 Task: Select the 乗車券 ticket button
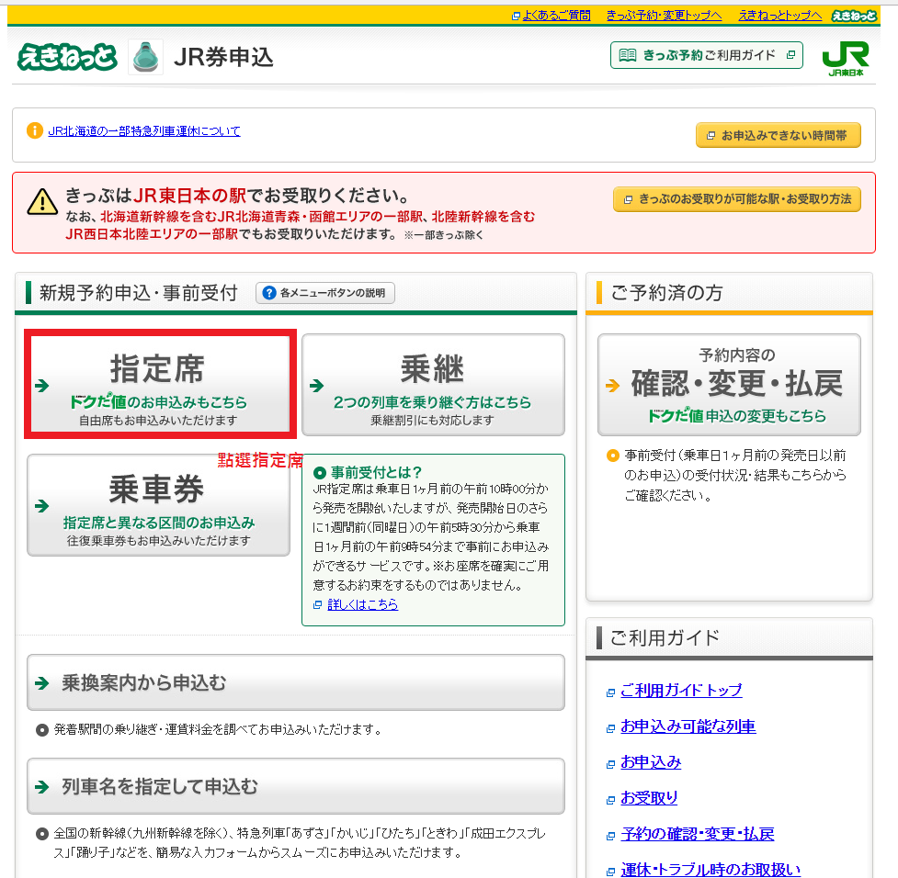pyautogui.click(x=159, y=505)
